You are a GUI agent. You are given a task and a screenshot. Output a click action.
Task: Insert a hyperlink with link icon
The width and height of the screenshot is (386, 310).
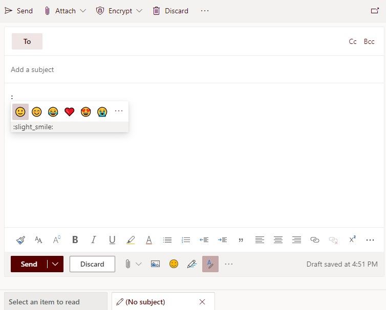click(315, 240)
